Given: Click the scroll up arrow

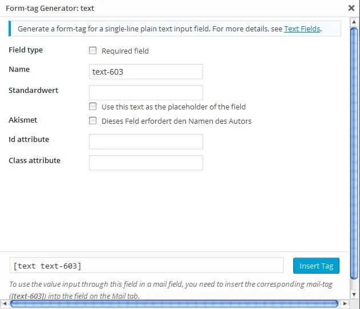Looking at the screenshot, I should [x=354, y=22].
